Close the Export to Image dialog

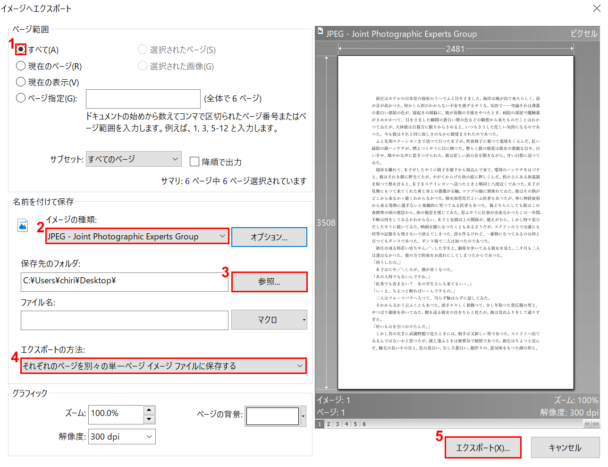(x=596, y=8)
